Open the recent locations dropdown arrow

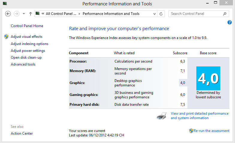pyautogui.click(x=24, y=14)
